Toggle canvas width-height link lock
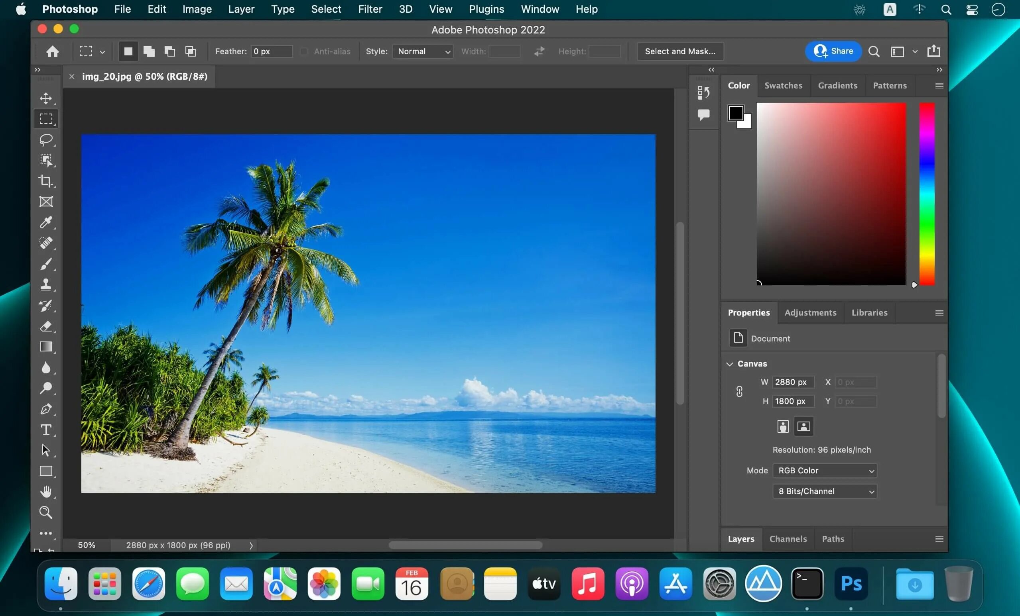The height and width of the screenshot is (616, 1020). click(740, 392)
